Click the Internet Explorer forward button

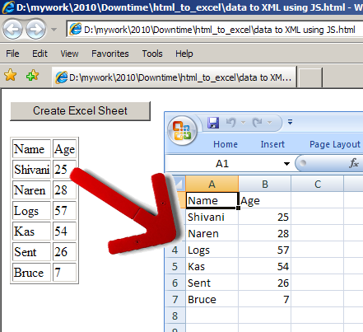[x=36, y=29]
